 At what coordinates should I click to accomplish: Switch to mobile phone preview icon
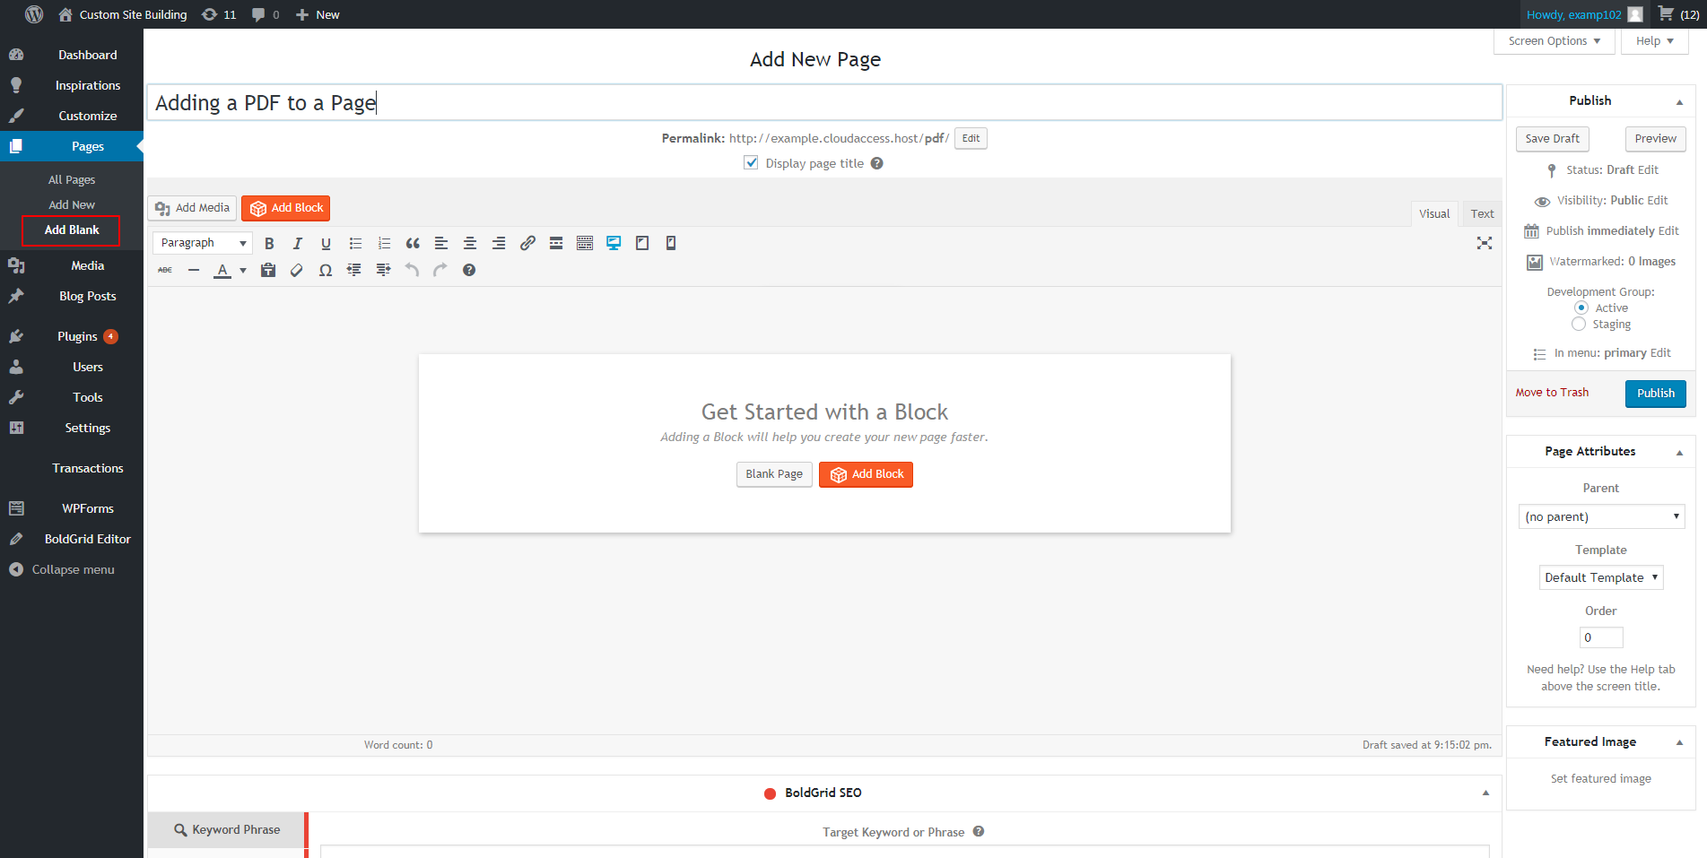671,243
